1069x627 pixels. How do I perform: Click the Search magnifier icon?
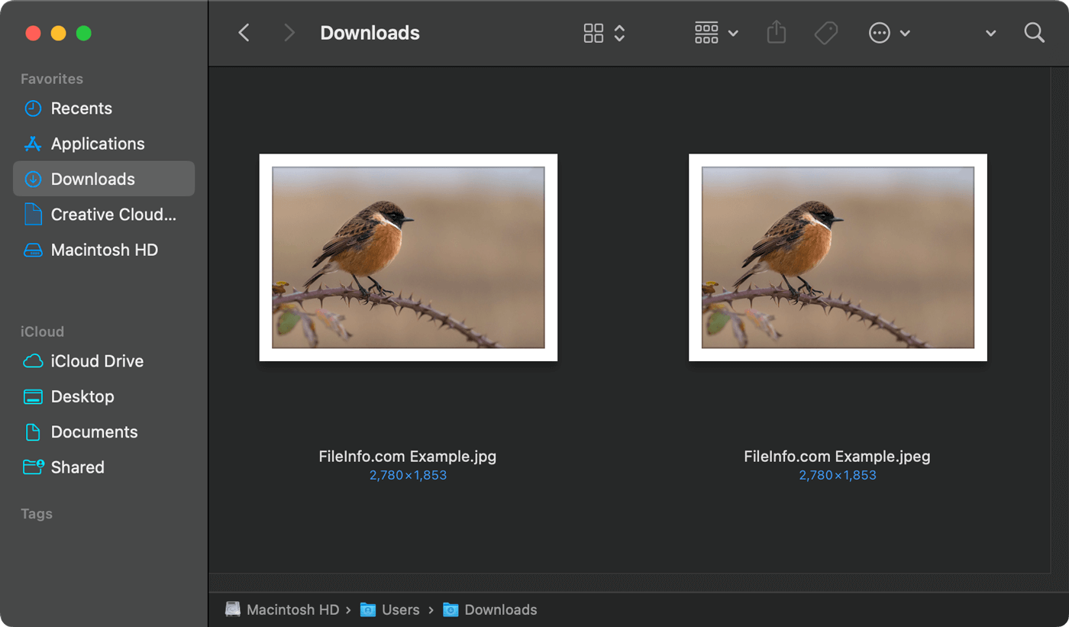[x=1034, y=33]
